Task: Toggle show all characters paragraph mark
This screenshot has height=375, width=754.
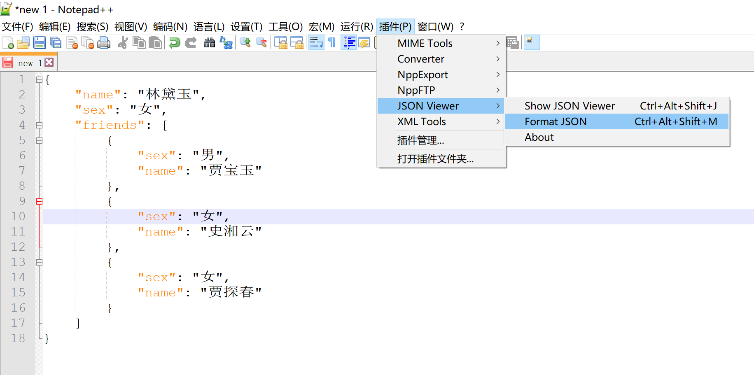Action: [332, 42]
